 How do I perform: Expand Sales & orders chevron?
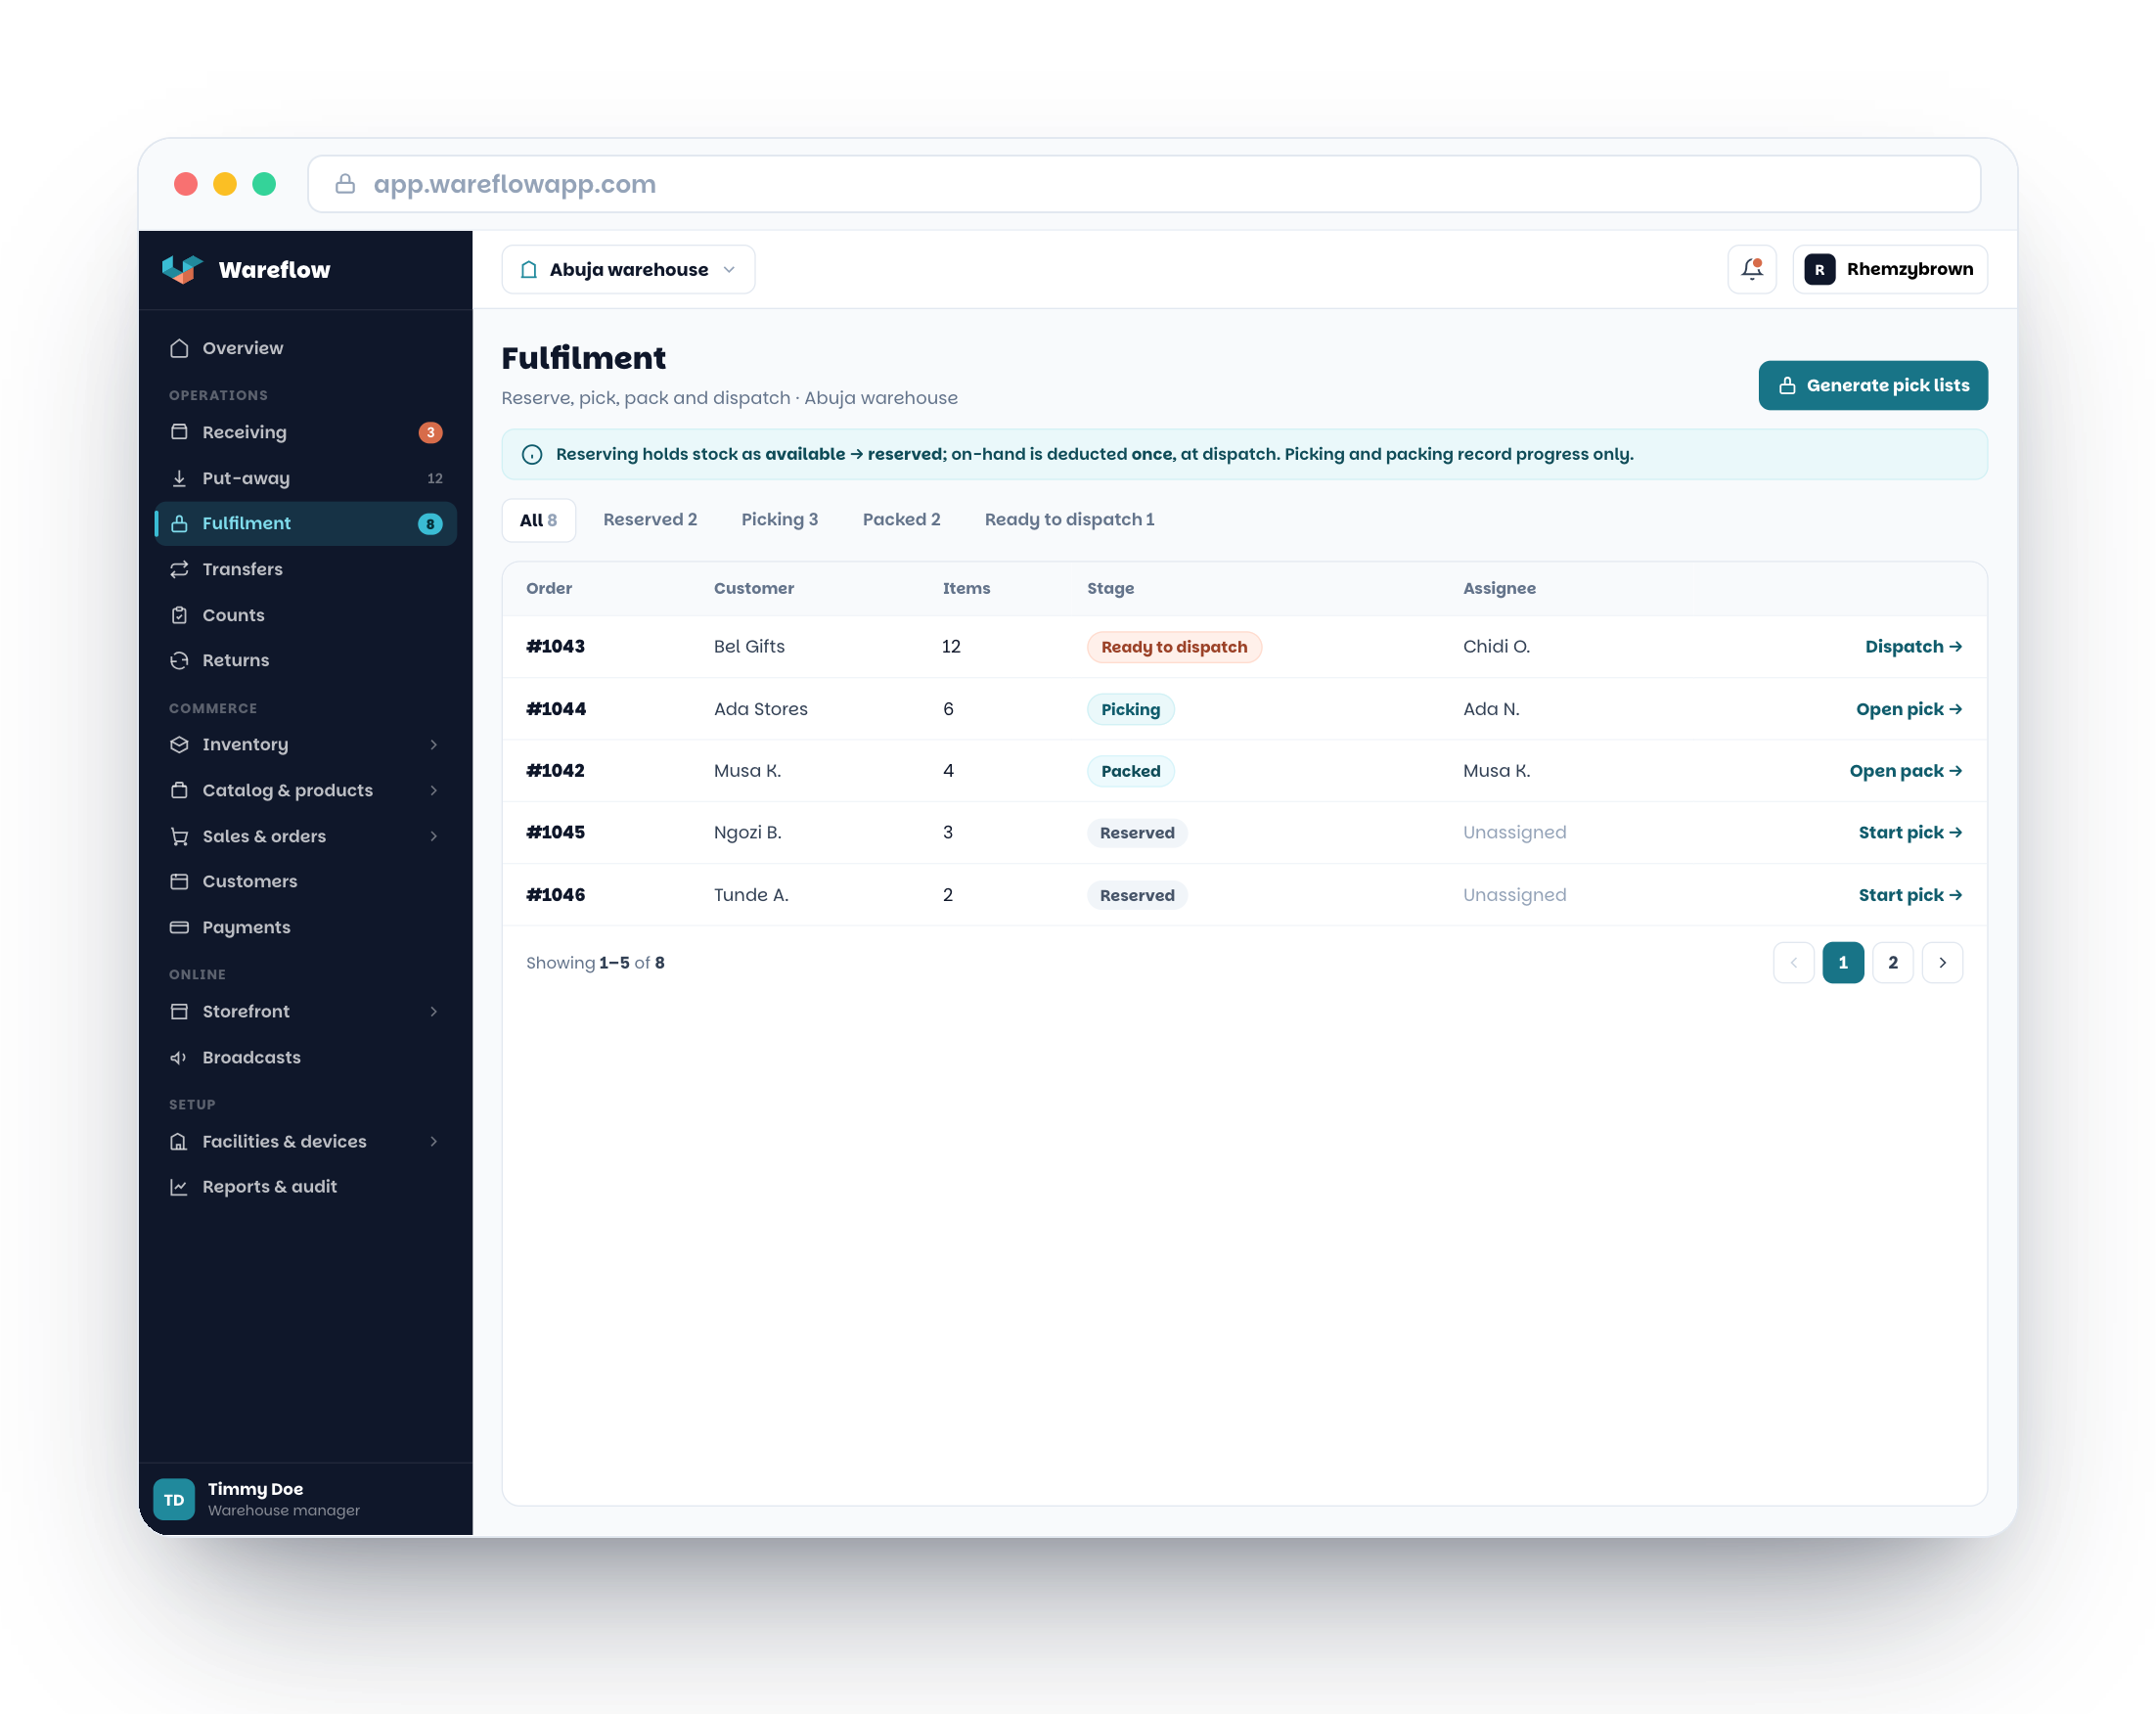pyautogui.click(x=434, y=836)
